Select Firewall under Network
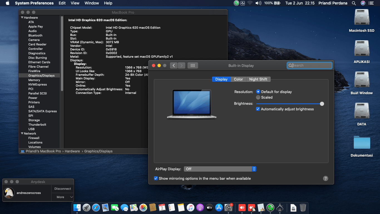Image resolution: width=380 pixels, height=214 pixels. tap(34, 138)
